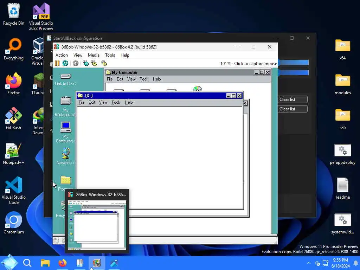Screen dimensions: 360x270
Task: Open Tools menu in the (D:) window
Action: click(116, 102)
